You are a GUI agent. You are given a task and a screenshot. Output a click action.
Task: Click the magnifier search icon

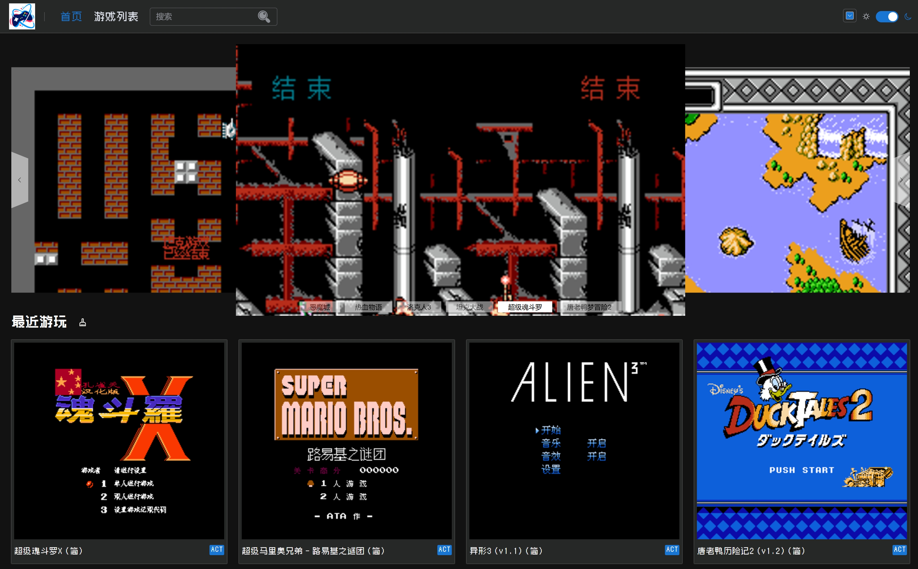click(x=264, y=17)
